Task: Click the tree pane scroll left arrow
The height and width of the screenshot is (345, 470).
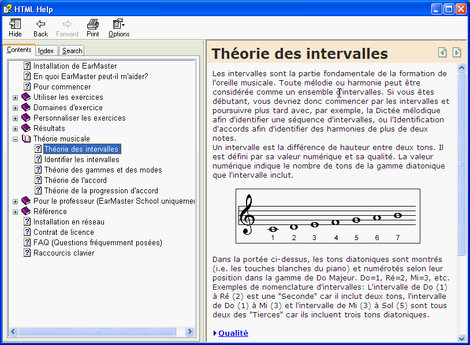Action: coord(13,332)
